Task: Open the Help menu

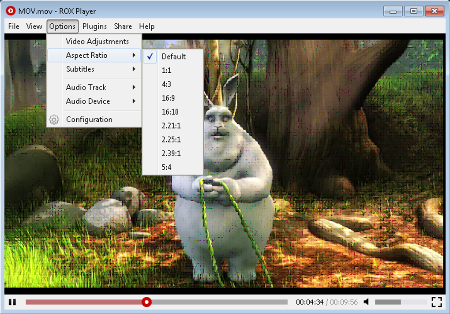Action: pyautogui.click(x=146, y=26)
